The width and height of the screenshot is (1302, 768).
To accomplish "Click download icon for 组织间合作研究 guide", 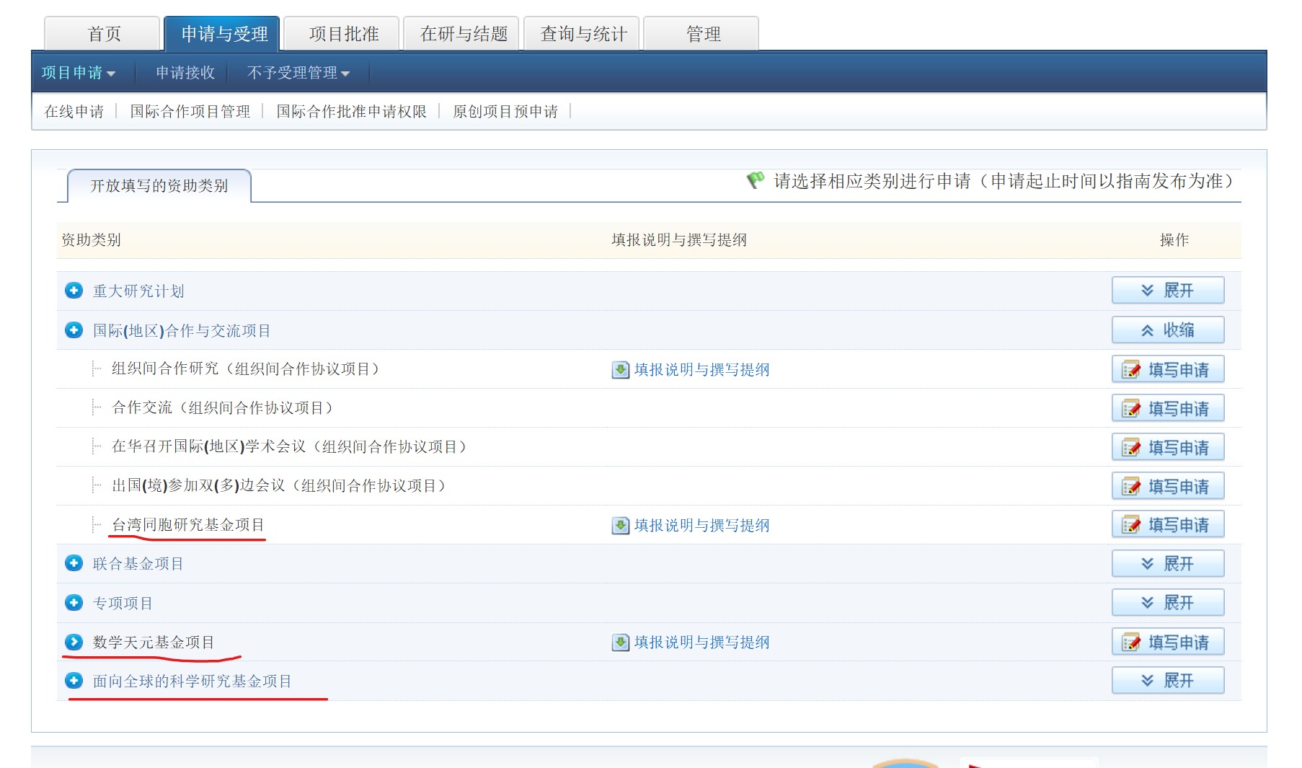I will point(620,370).
